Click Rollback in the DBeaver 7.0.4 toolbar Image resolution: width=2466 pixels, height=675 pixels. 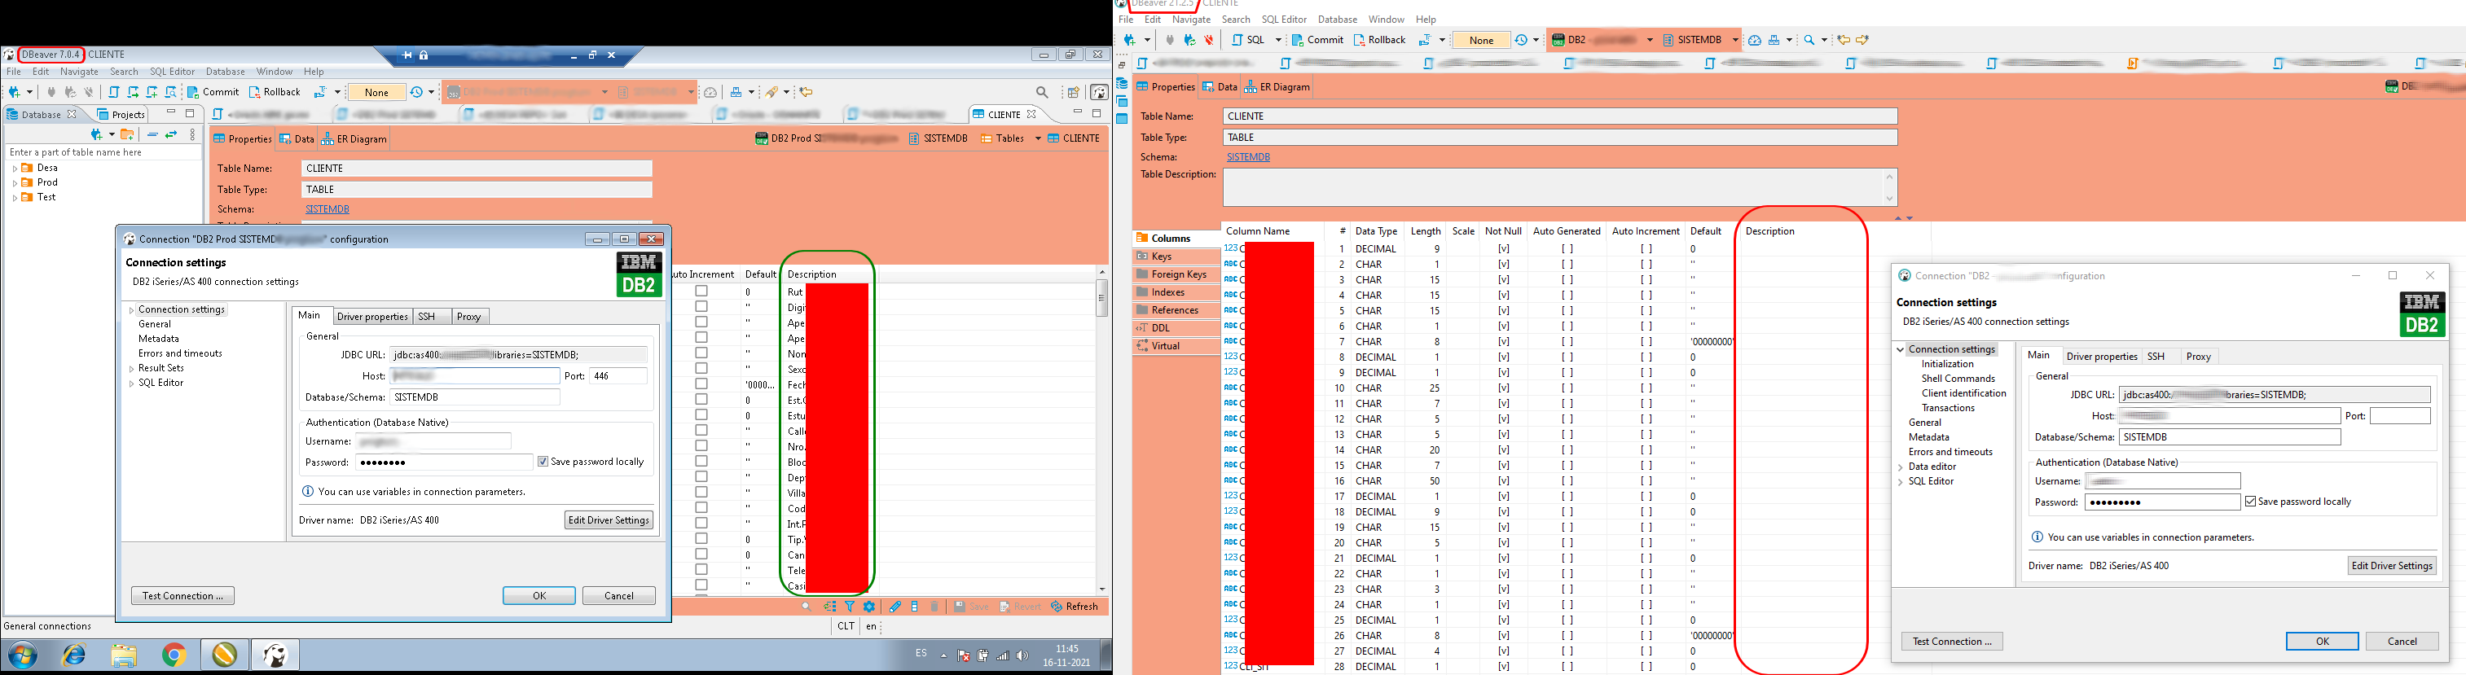[275, 92]
